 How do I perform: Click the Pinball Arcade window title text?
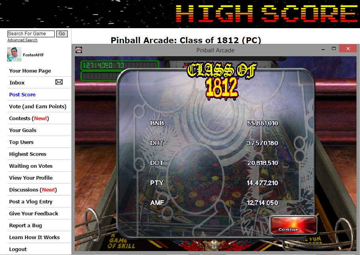[x=215, y=50]
